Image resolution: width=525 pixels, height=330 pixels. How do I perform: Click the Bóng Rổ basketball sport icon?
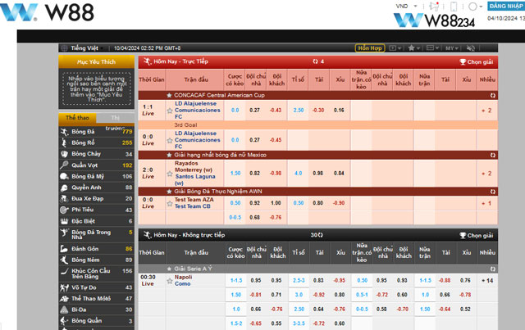coord(64,142)
